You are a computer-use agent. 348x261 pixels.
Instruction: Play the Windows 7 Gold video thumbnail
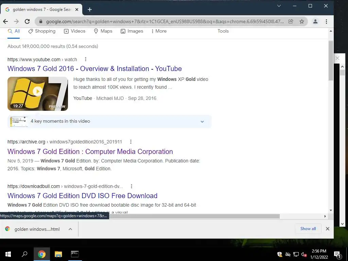pos(38,94)
